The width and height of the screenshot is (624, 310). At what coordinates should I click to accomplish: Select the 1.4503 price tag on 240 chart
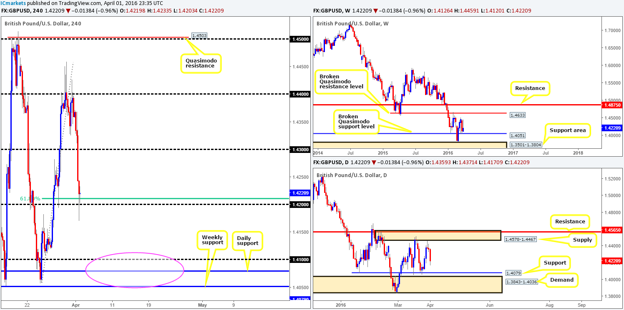tap(199, 36)
